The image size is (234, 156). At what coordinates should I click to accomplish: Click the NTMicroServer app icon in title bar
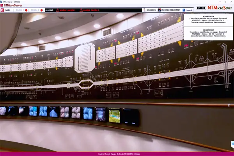point(2,2)
